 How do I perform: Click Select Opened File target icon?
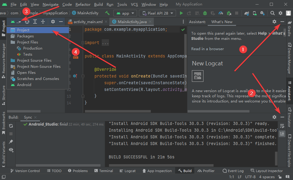[x=27, y=22]
